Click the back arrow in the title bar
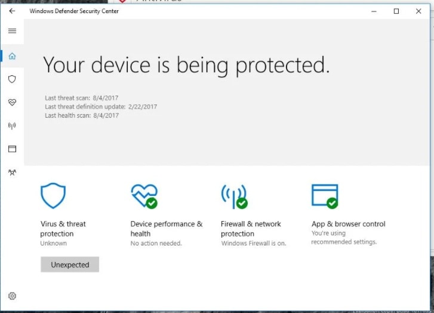Image resolution: width=434 pixels, height=313 pixels. [x=12, y=11]
